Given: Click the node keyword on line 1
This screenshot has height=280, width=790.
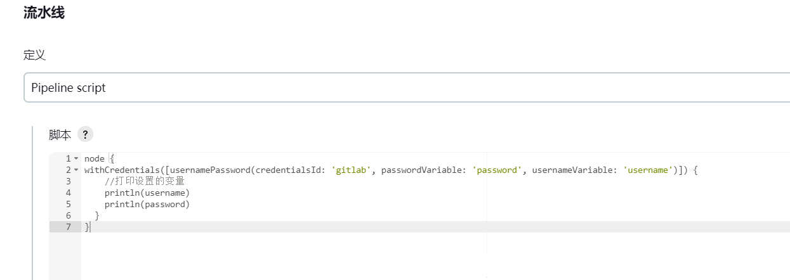Looking at the screenshot, I should [95, 158].
